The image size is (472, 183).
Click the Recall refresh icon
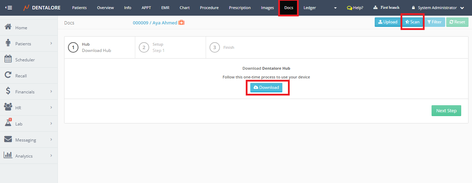(8, 75)
